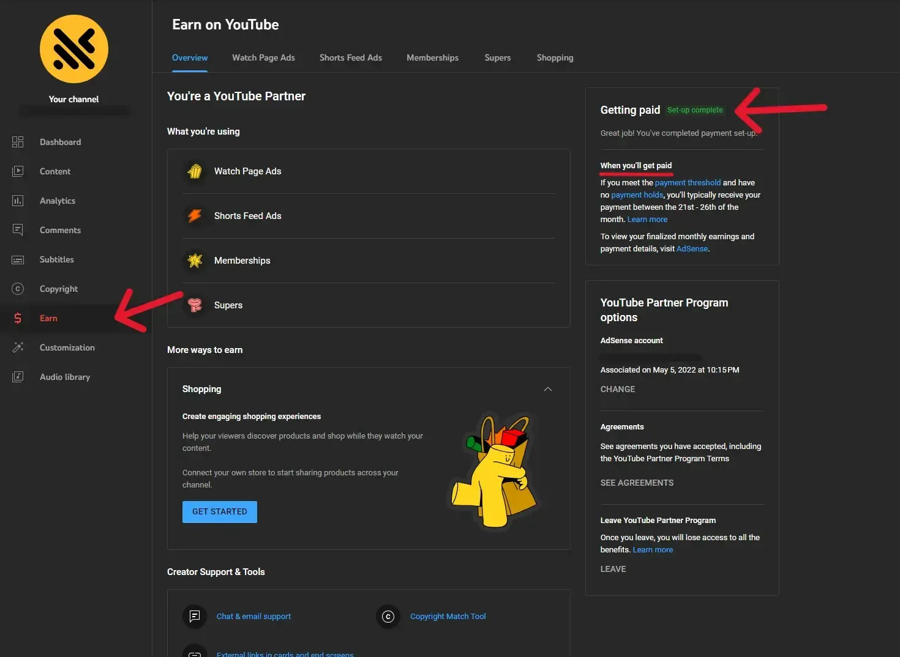The width and height of the screenshot is (900, 657).
Task: Switch to the Watch Page Ads tab
Action: (263, 58)
